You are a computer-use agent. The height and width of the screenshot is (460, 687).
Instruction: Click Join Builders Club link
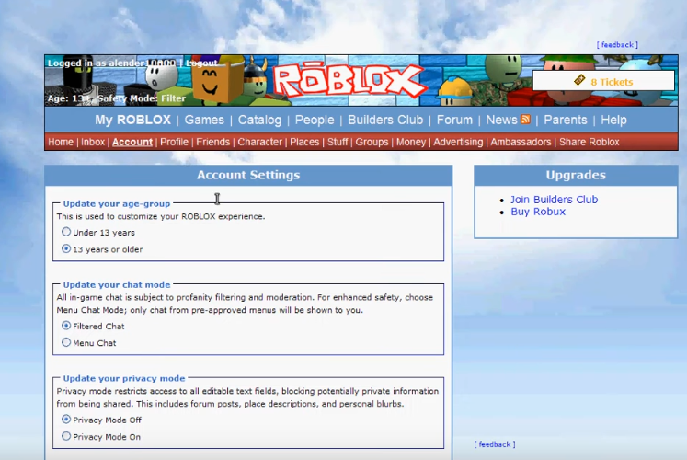tap(554, 200)
